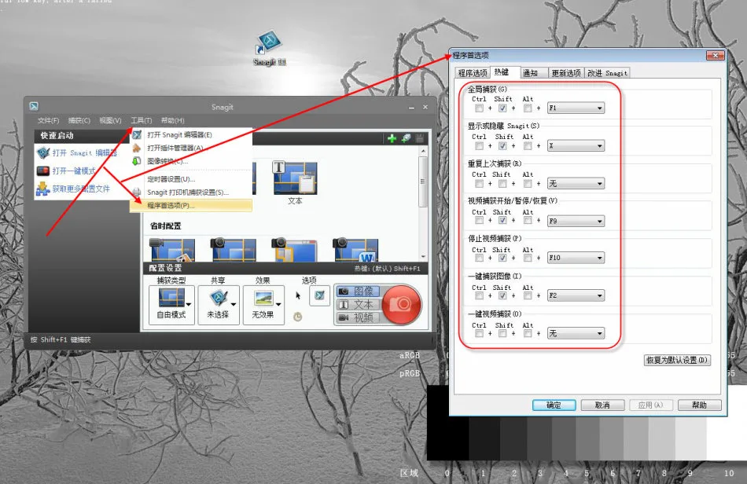The height and width of the screenshot is (484, 747).
Task: Enable Shift checkbox under 重复上次捕获
Action: pyautogui.click(x=502, y=183)
